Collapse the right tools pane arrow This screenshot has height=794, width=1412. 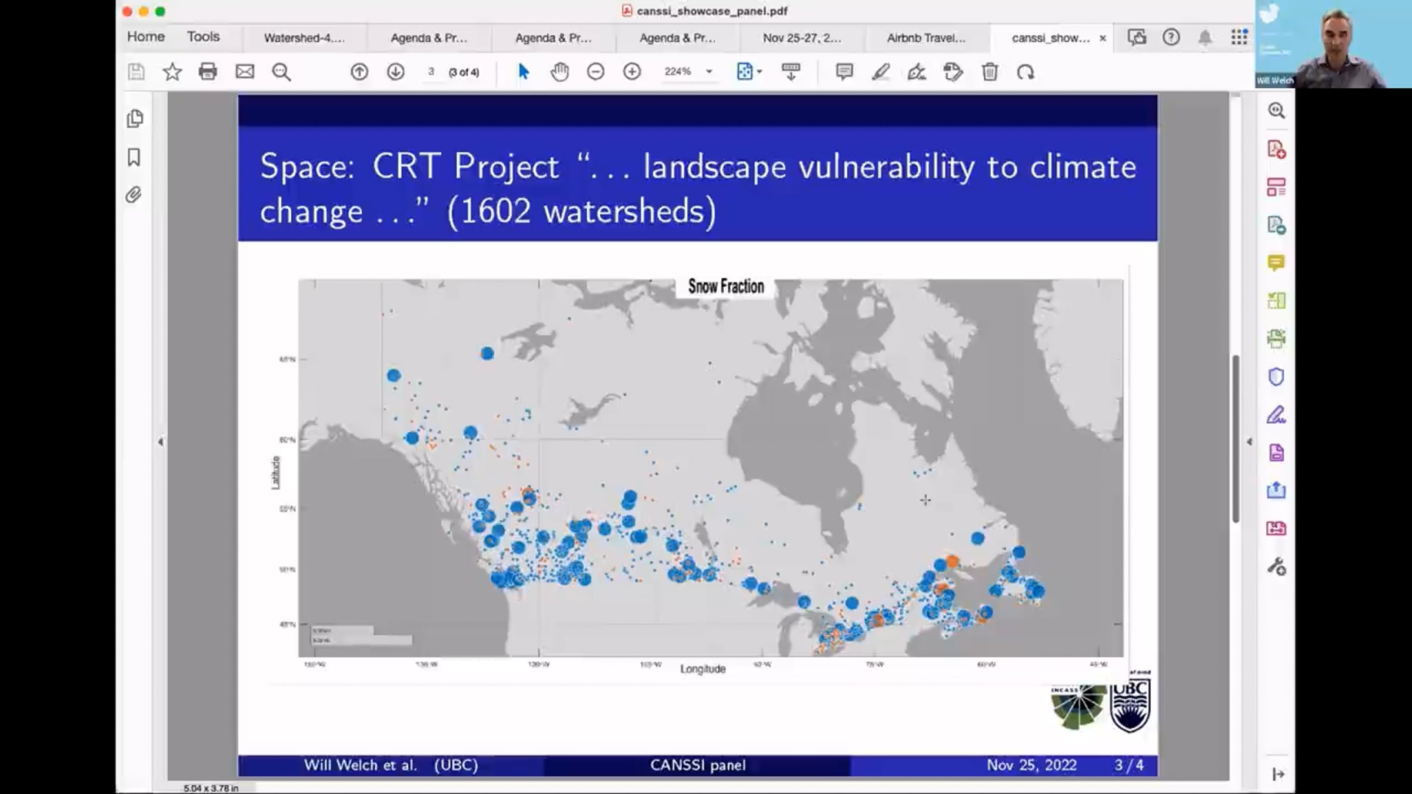1249,442
